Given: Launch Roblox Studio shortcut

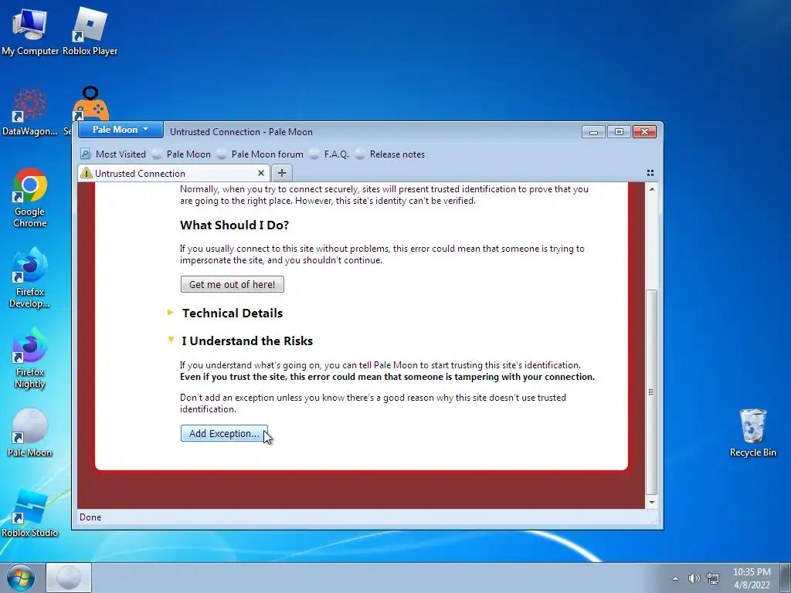Looking at the screenshot, I should click(x=30, y=513).
